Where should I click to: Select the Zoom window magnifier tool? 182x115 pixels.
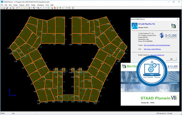[13, 8]
